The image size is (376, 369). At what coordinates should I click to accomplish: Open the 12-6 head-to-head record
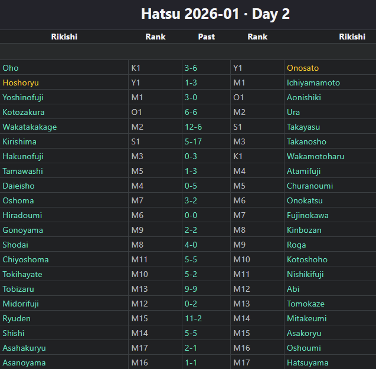coord(193,127)
